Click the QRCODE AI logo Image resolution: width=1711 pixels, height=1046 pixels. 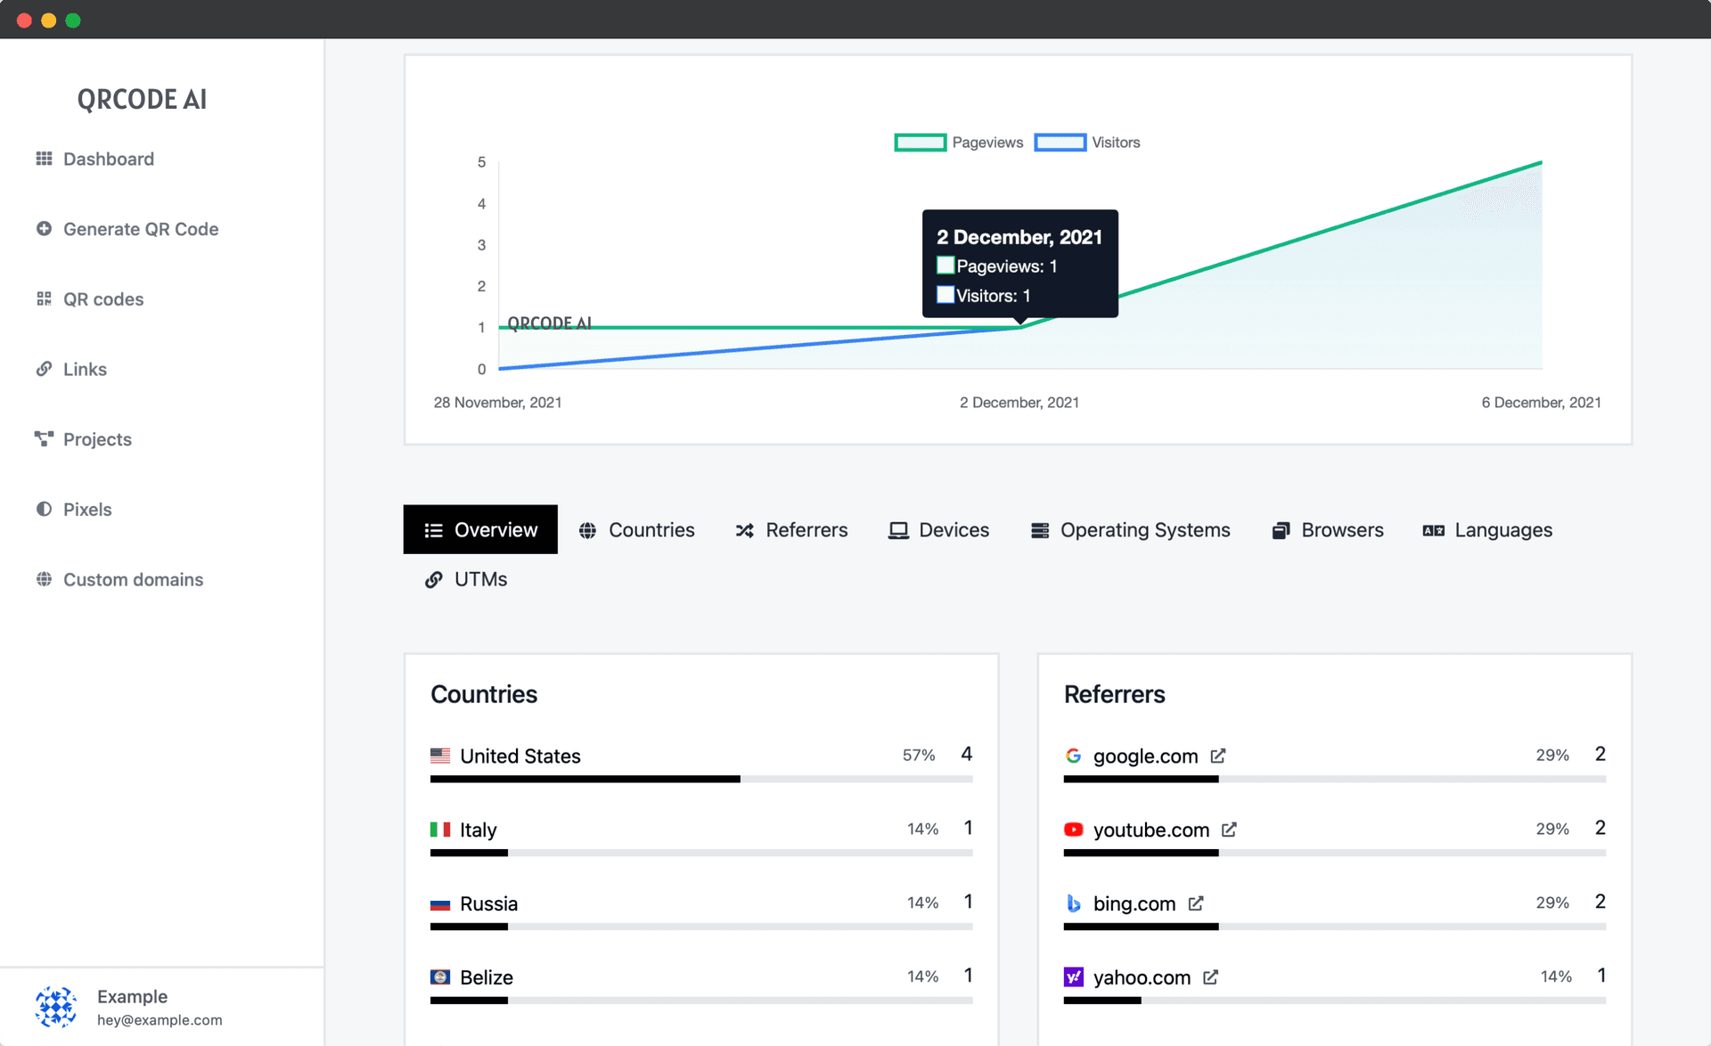(142, 99)
